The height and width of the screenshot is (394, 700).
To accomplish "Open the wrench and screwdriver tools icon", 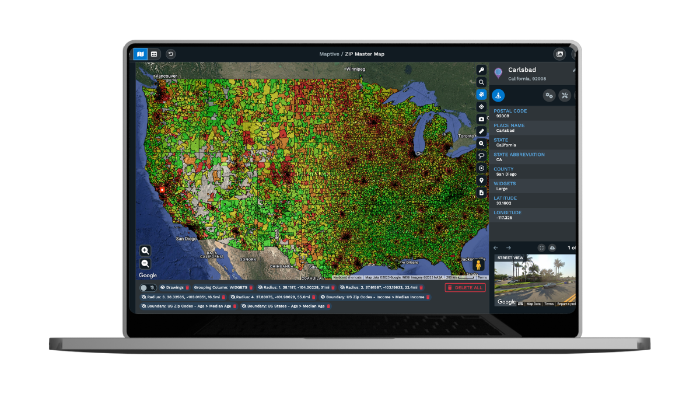I will 565,96.
